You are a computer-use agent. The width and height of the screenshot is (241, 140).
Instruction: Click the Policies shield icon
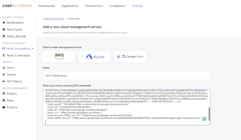4,94
